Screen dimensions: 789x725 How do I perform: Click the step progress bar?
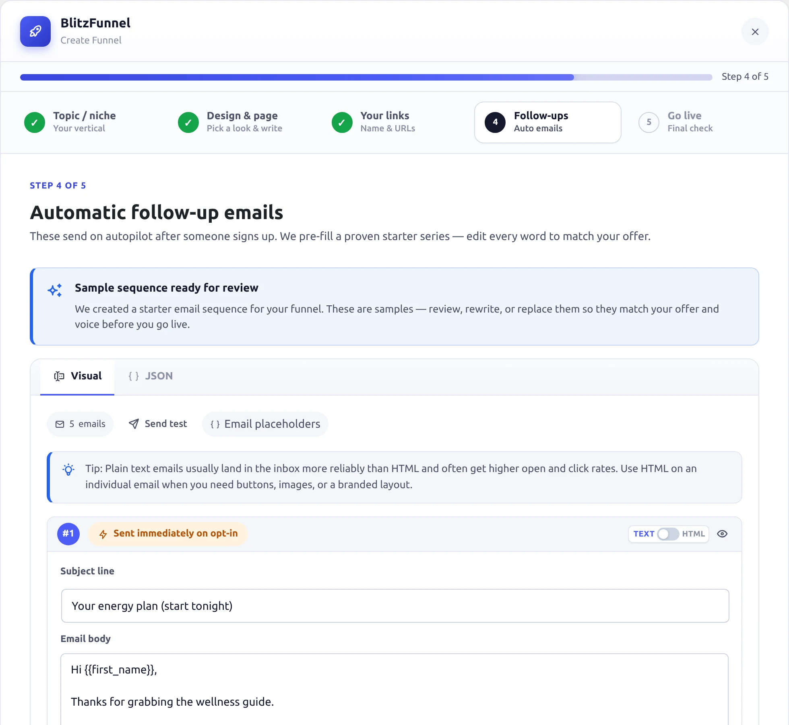coord(366,77)
